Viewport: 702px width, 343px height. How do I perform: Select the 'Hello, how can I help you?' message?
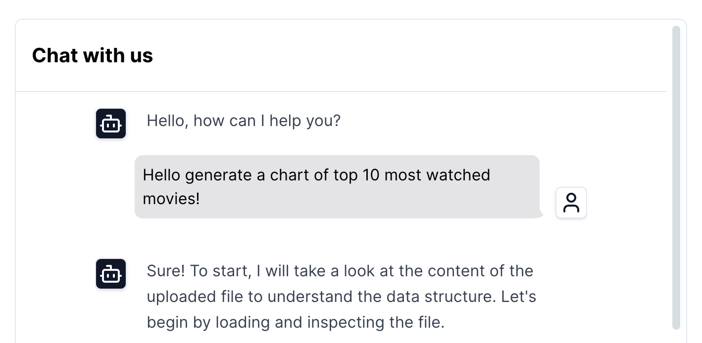[x=244, y=121]
